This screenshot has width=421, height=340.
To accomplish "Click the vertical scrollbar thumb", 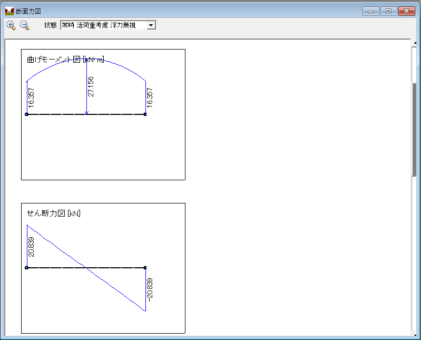I will point(414,129).
